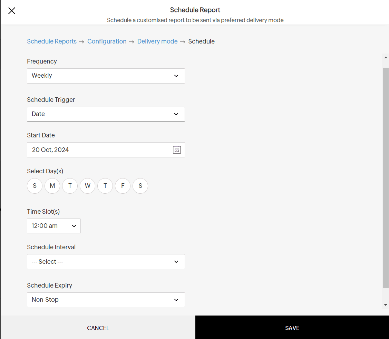This screenshot has width=389, height=339.
Task: Close the Schedule Report dialog with X
Action: pyautogui.click(x=12, y=11)
